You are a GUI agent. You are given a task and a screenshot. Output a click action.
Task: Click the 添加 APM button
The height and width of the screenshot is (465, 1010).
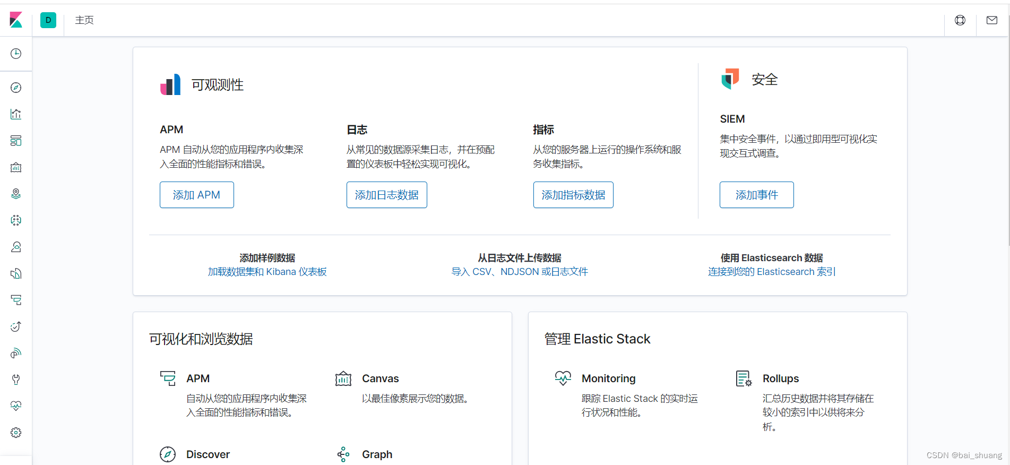point(197,195)
